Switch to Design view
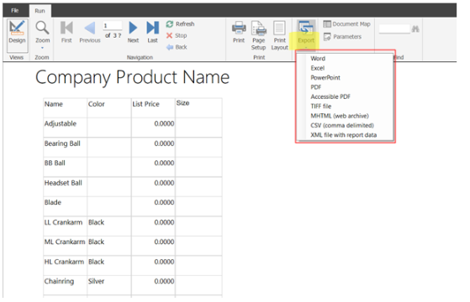 [17, 35]
